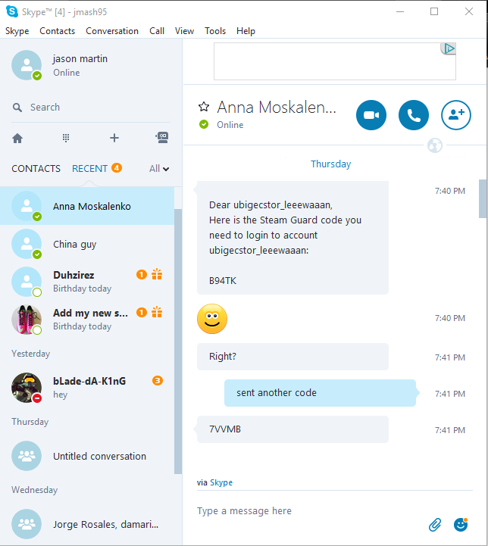Screen dimensions: 488x546
Task: Expand the All filter dropdown
Action: coord(159,169)
